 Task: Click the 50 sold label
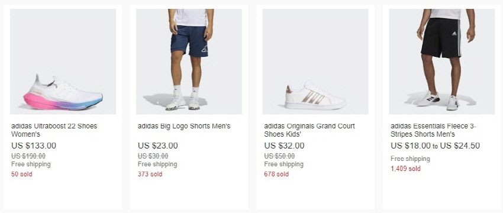tap(22, 174)
